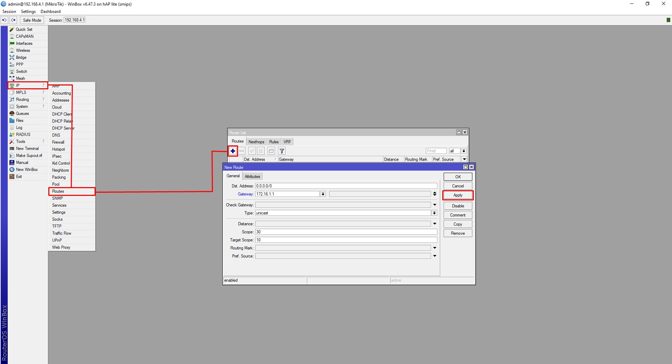Open the Type dropdown for unicast

tap(434, 213)
